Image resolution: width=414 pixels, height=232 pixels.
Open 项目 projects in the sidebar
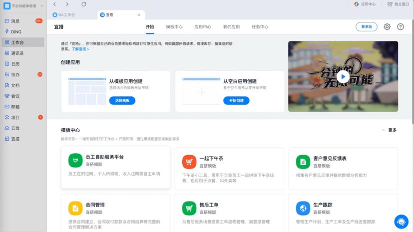tap(23, 118)
